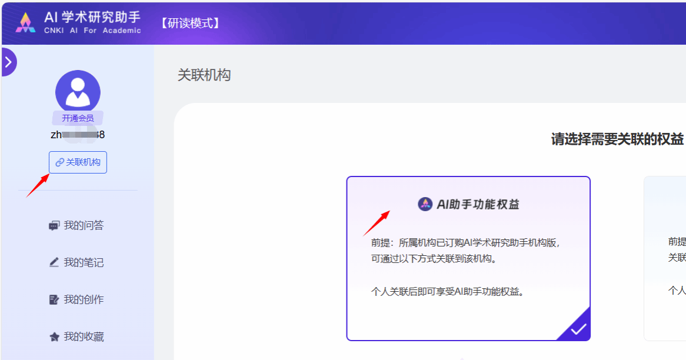Click the pencil icon beside 我的笔记
This screenshot has width=686, height=360.
pos(54,262)
